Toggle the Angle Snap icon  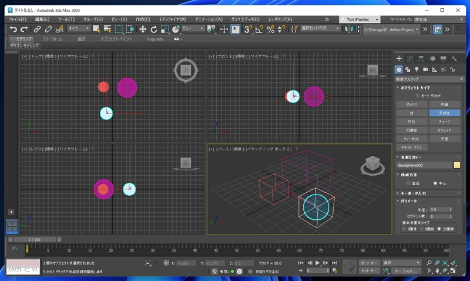pos(259,29)
